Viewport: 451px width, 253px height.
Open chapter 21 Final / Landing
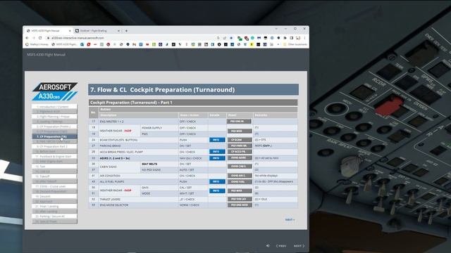click(54, 206)
